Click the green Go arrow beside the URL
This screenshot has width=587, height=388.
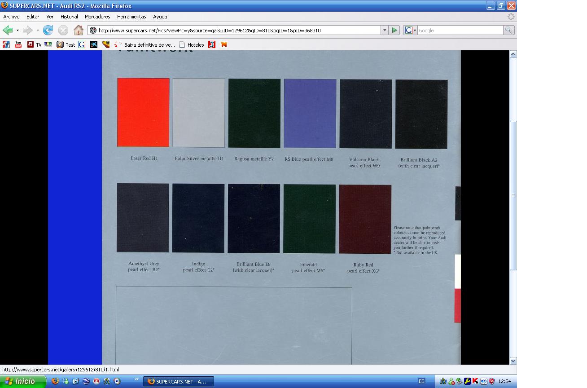point(394,30)
